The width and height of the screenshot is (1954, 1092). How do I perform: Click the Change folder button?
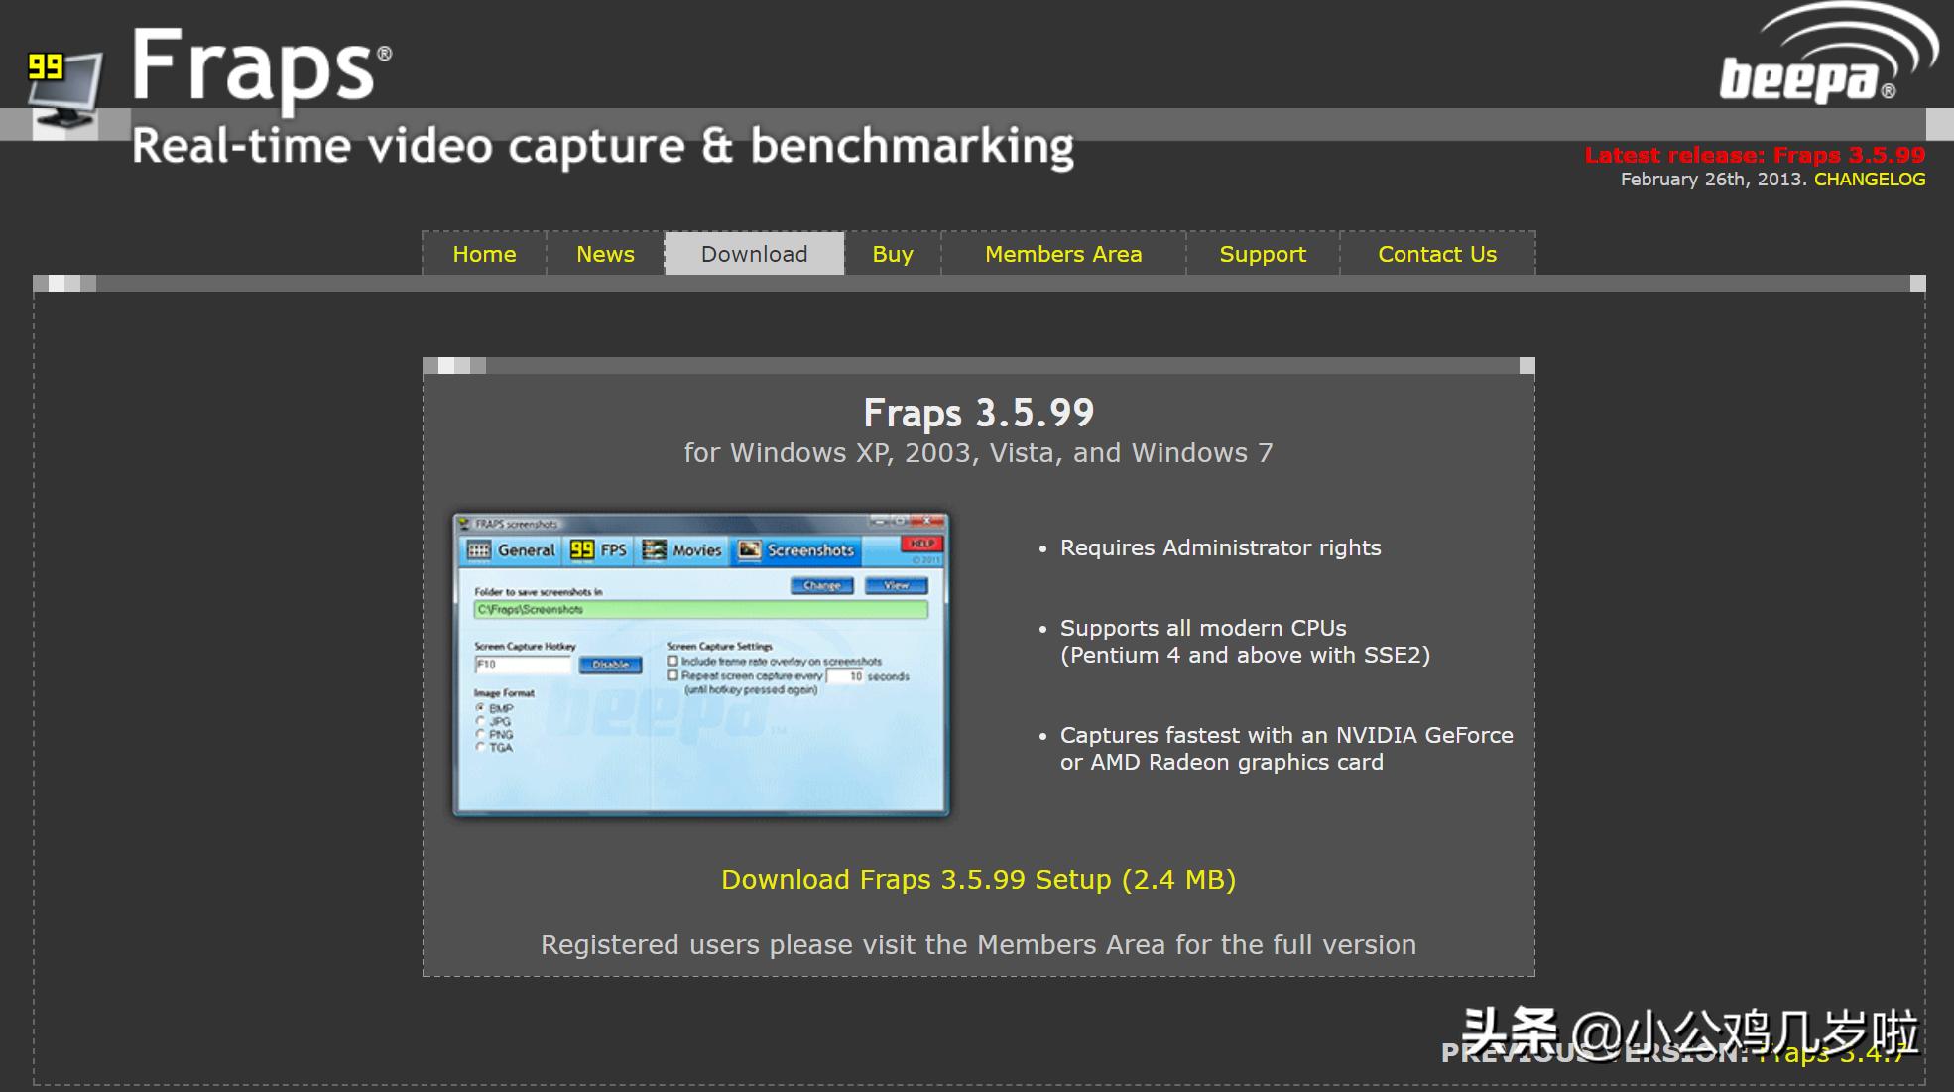tap(821, 585)
